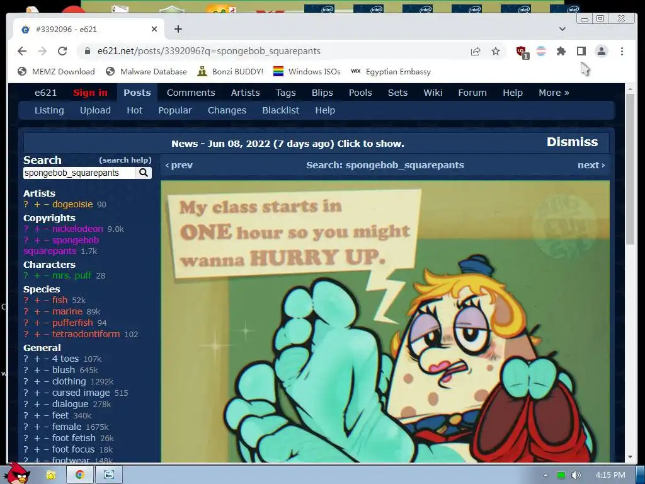Viewport: 645px width, 484px height.
Task: Open the nickelodeon copyright tag
Action: (77, 229)
